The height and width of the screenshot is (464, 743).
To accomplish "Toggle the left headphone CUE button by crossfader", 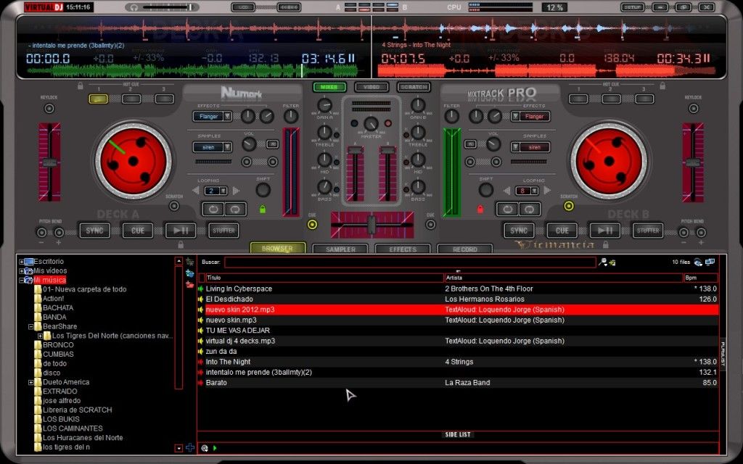I will [312, 225].
